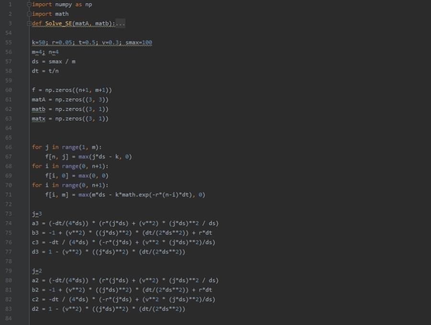Click line number 66 in the gutter

9,147
